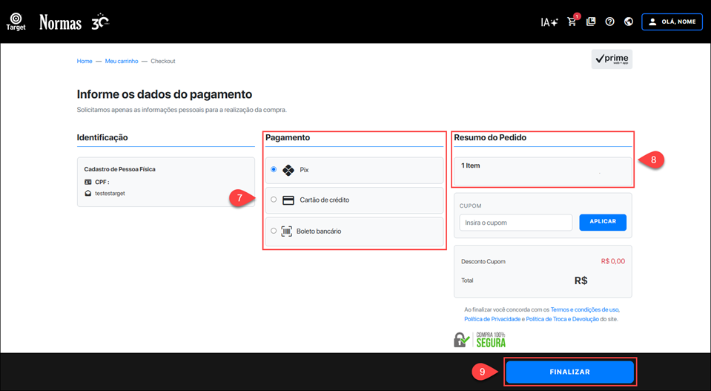Open Termos e condições de uso link
711x391 pixels.
click(x=584, y=309)
